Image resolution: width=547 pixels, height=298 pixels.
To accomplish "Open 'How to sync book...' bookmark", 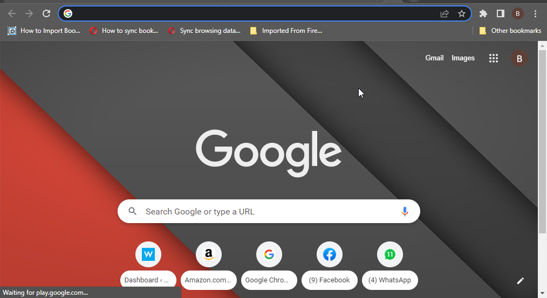I will [x=124, y=31].
